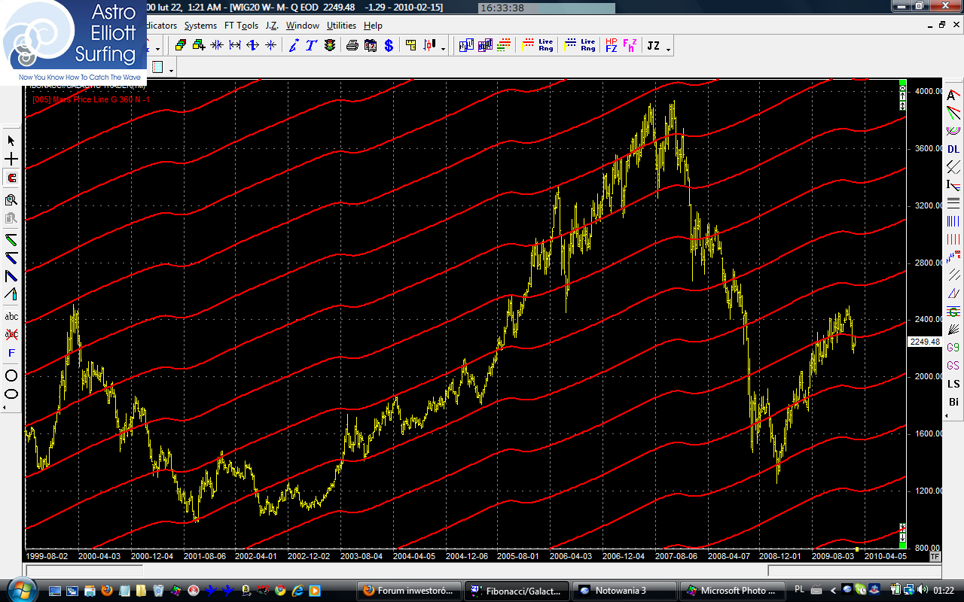The image size is (964, 602).
Task: Click the traffic light icon in toolbar
Action: 330,46
